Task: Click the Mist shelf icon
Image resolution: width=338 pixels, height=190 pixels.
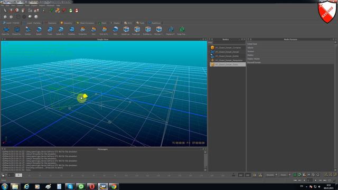Action: coord(115,31)
